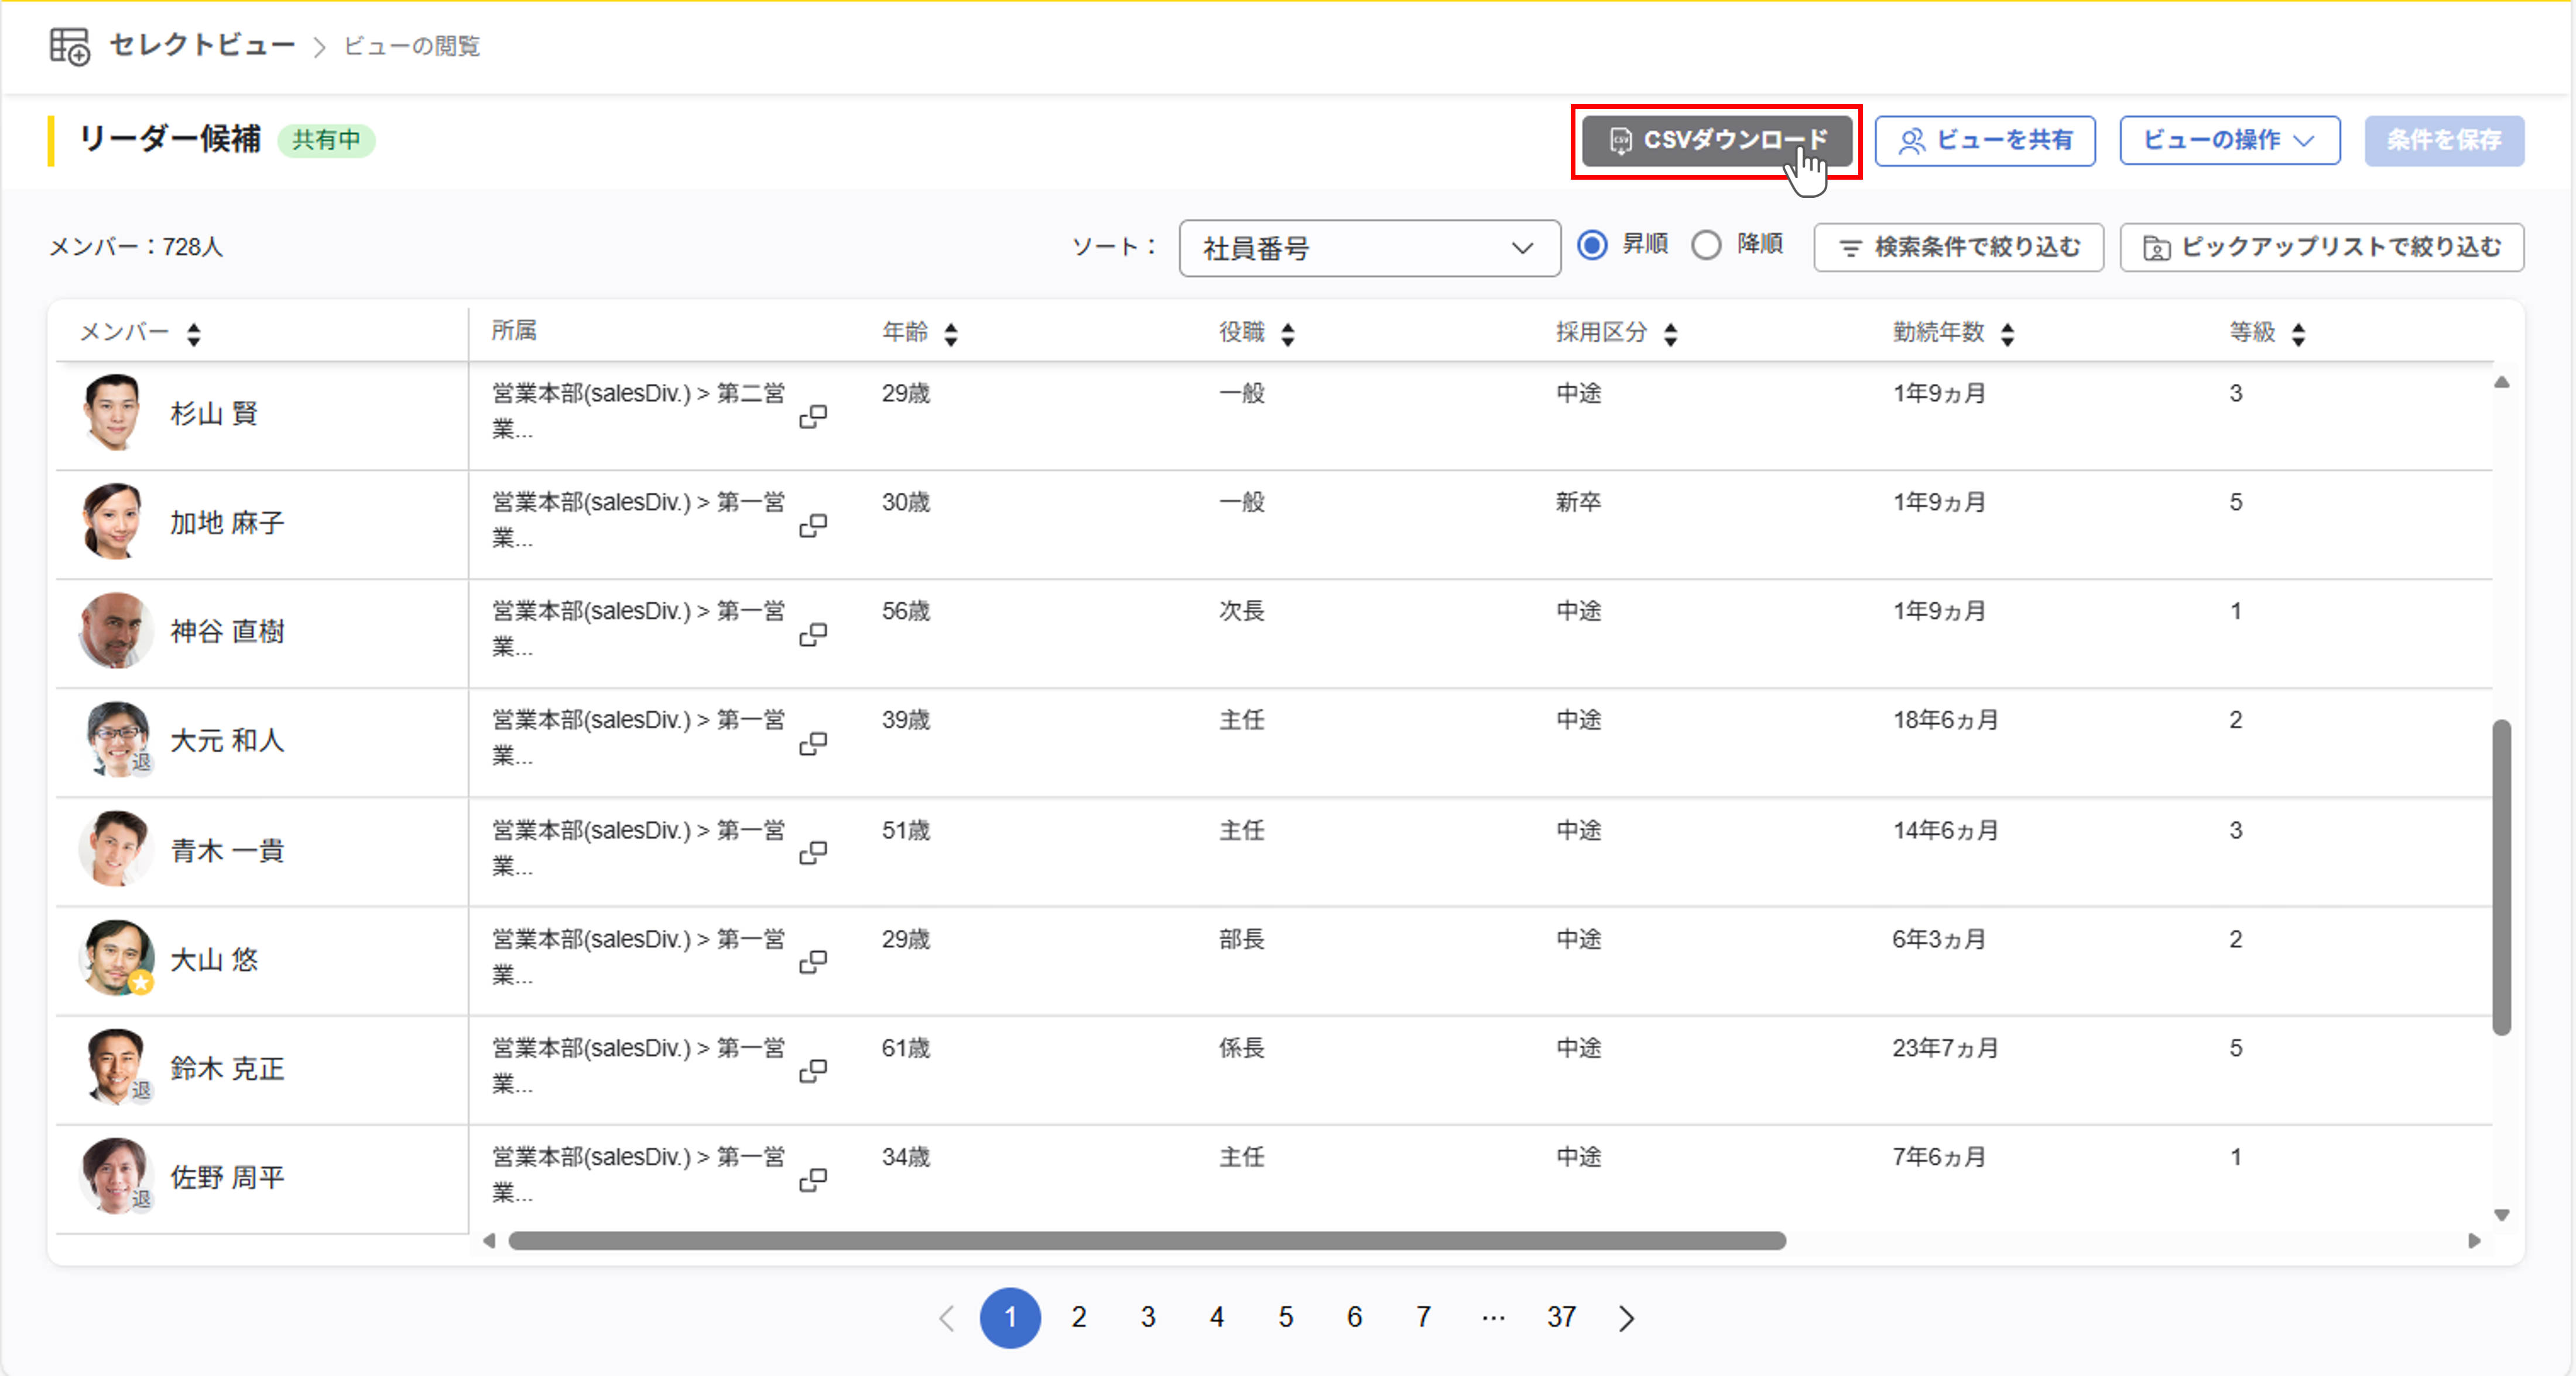Screen dimensions: 2576x1376
Task: Click the Select View icon in breadcrumb
Action: [x=69, y=46]
